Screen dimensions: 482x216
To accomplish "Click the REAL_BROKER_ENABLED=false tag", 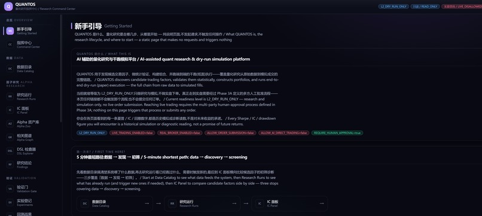I will (x=180, y=133).
